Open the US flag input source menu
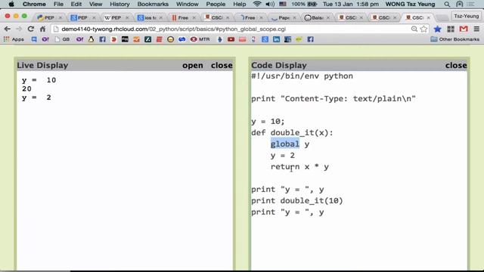The height and width of the screenshot is (272, 484). [282, 5]
